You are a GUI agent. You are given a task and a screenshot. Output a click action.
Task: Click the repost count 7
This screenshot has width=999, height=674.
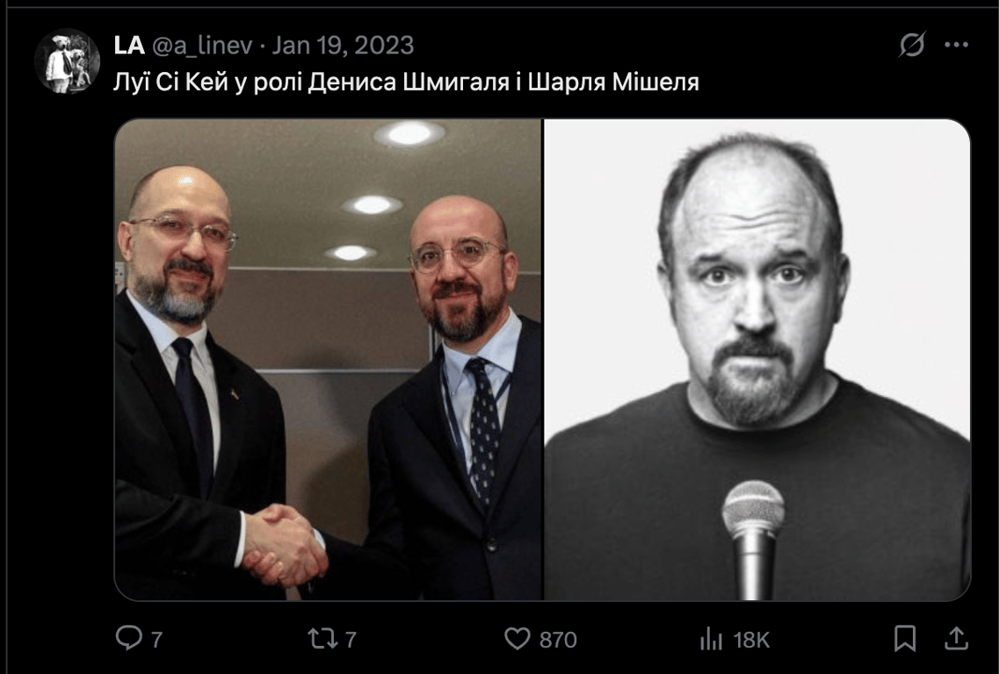(351, 639)
